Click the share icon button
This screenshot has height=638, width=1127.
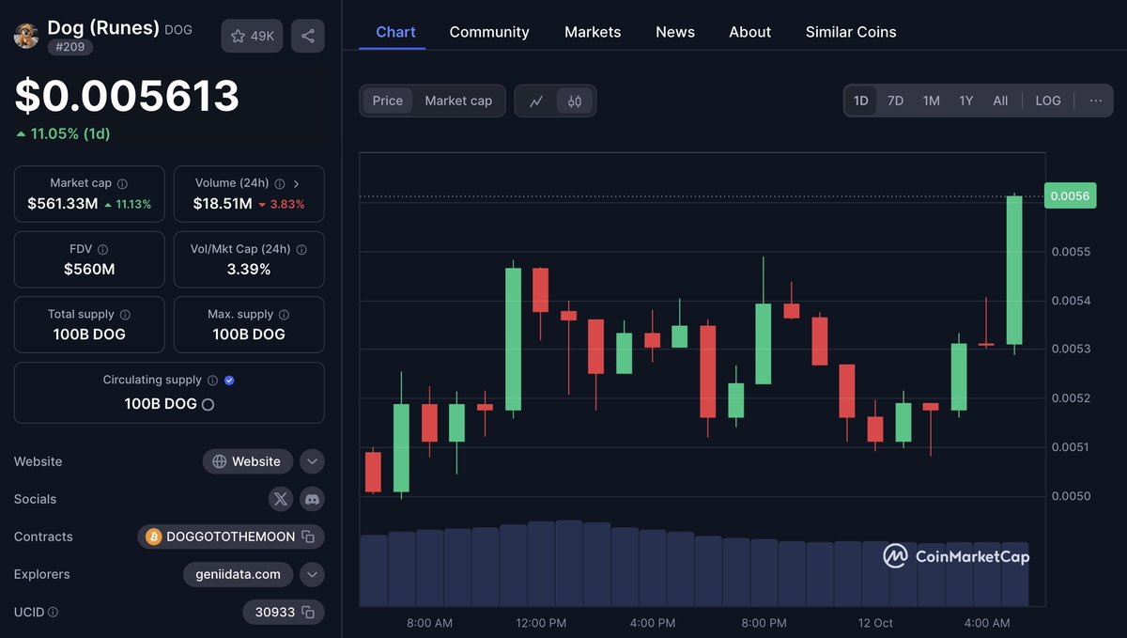(x=308, y=36)
